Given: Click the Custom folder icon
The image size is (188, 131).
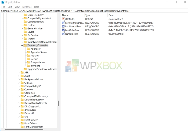Looking at the screenshot, I should (25, 25).
